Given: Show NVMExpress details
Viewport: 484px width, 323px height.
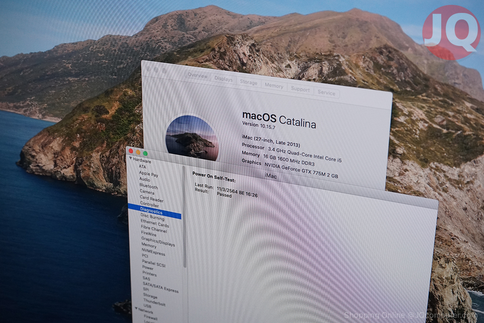Looking at the screenshot, I should pyautogui.click(x=153, y=252).
